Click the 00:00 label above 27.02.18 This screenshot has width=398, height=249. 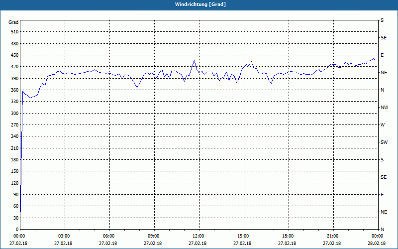point(19,236)
